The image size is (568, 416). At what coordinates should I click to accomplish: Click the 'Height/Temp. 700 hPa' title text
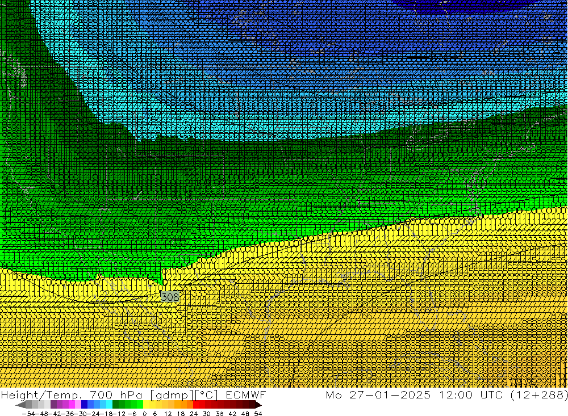click(x=72, y=394)
